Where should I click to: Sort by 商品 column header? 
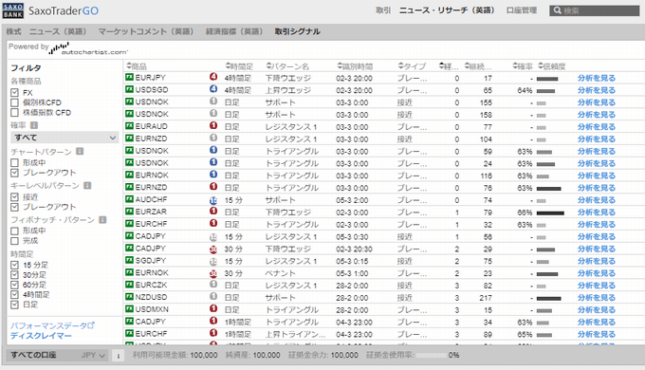click(137, 66)
